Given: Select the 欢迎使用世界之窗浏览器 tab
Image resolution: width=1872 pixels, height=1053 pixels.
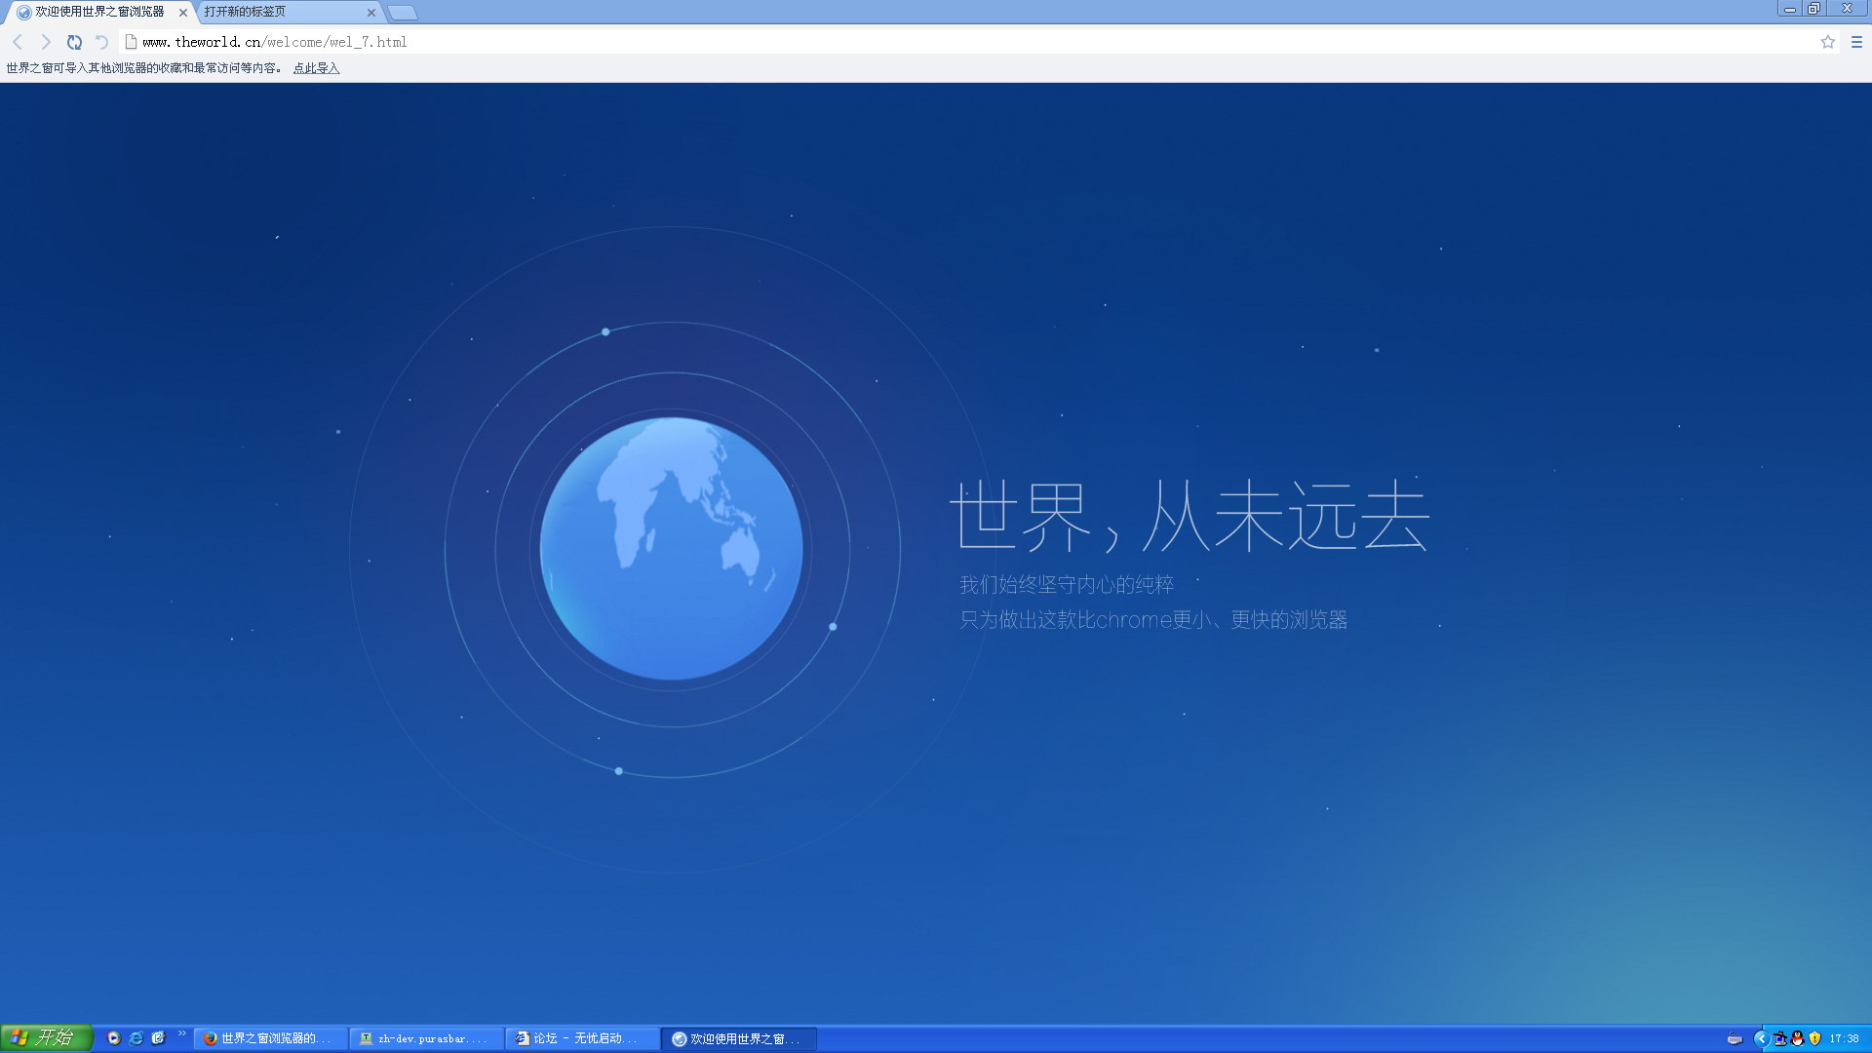Looking at the screenshot, I should 97,12.
